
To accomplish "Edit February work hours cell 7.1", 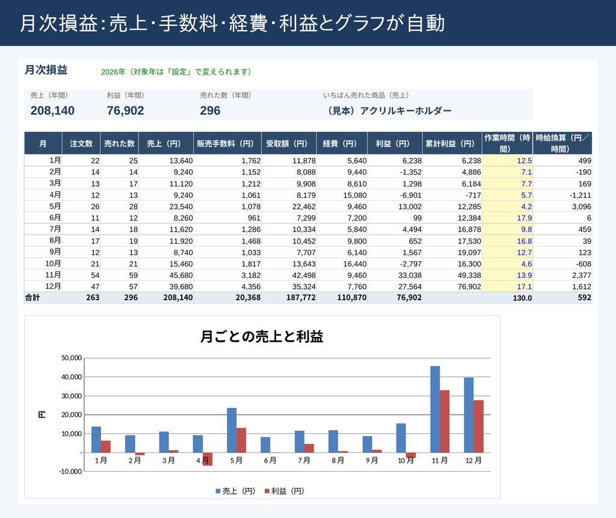I will pos(507,171).
